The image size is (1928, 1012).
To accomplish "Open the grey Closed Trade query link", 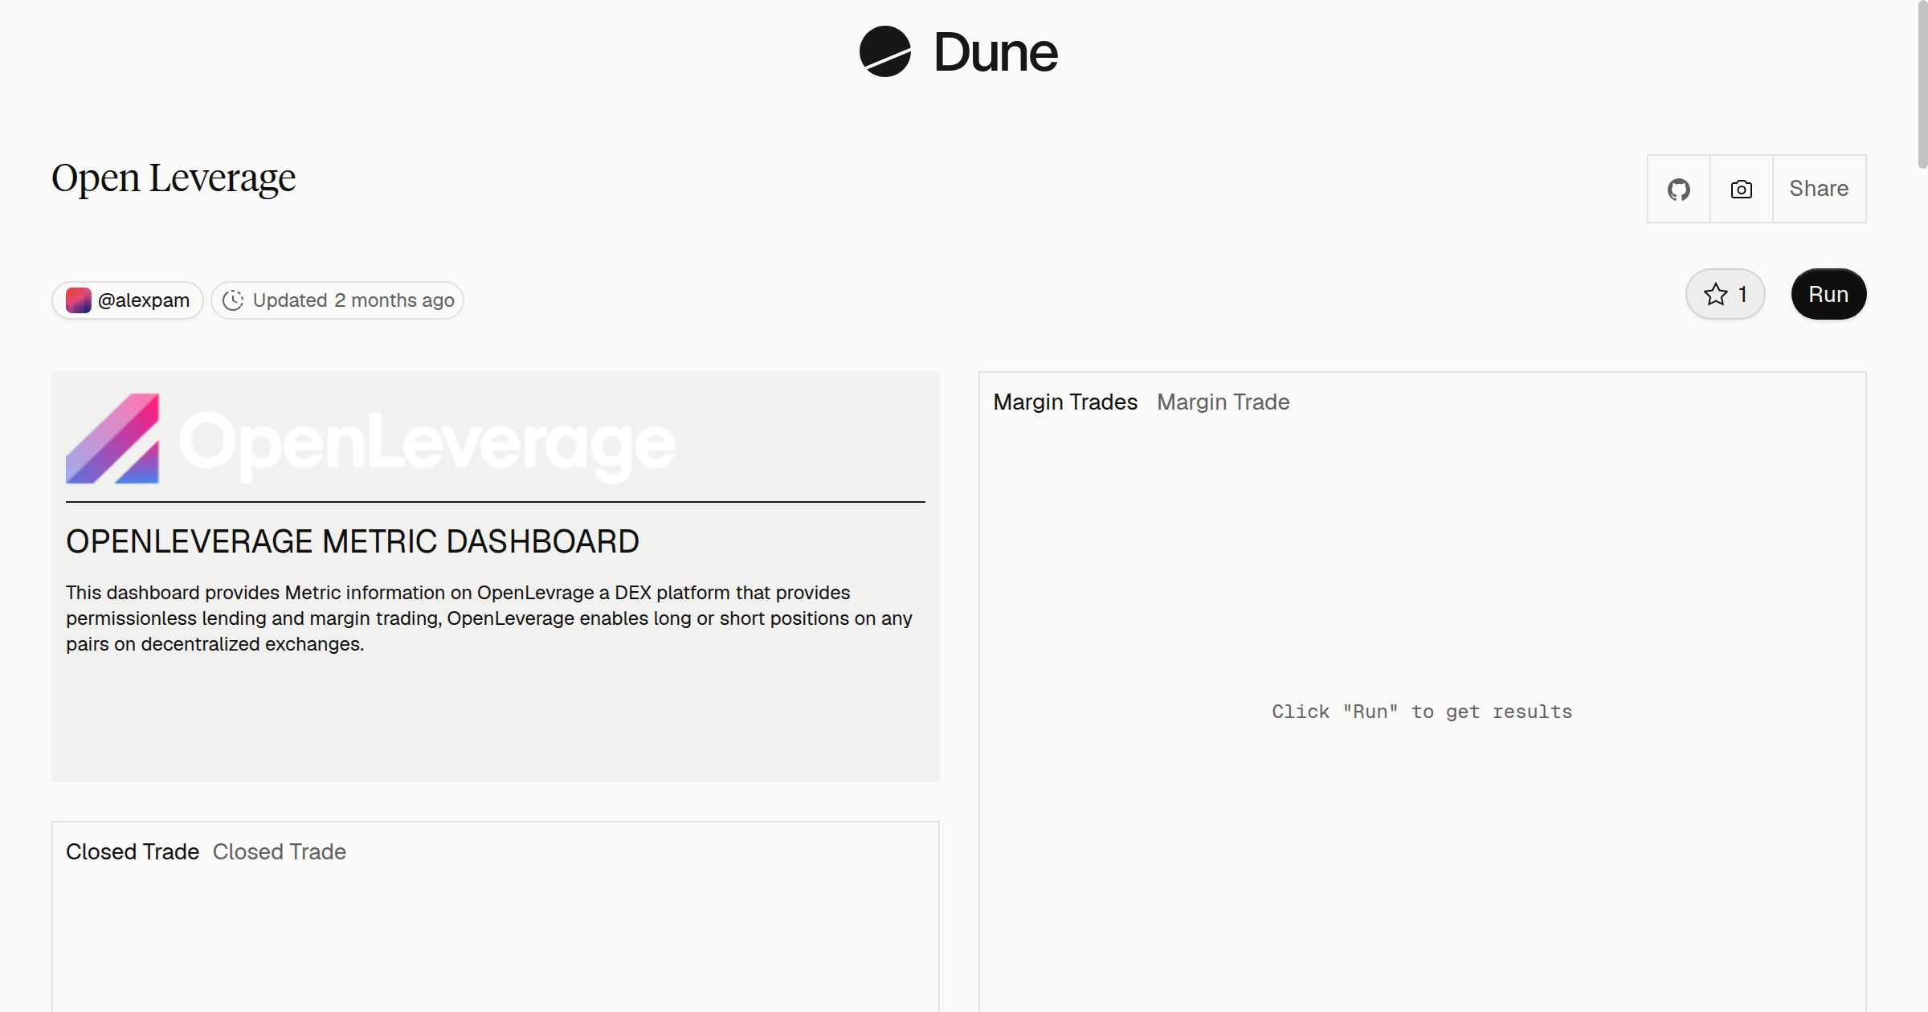I will point(280,851).
